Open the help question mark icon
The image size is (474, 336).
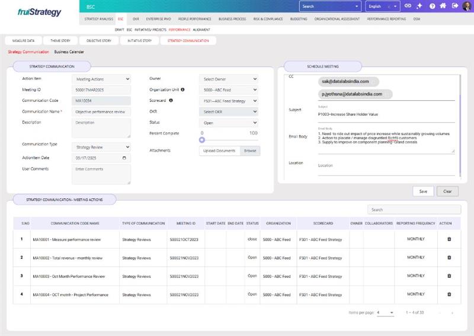432,7
